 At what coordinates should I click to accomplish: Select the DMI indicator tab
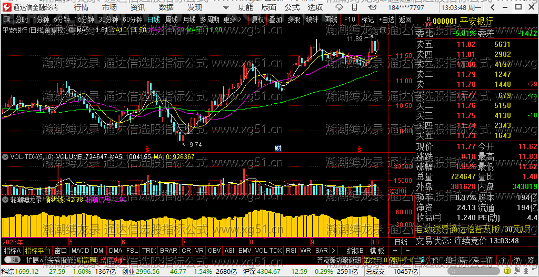coord(99,250)
